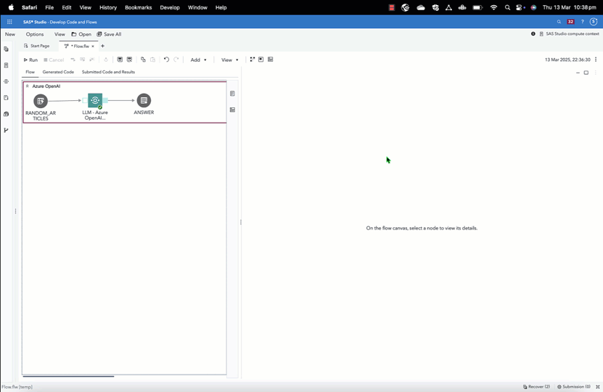Viewport: 603px width, 392px height.
Task: Click the left pane collapse handle
Action: pos(15,211)
